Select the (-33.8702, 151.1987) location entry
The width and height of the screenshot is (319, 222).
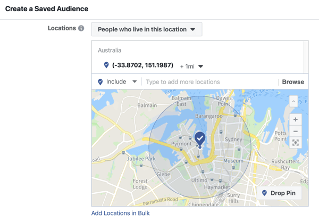(x=142, y=65)
